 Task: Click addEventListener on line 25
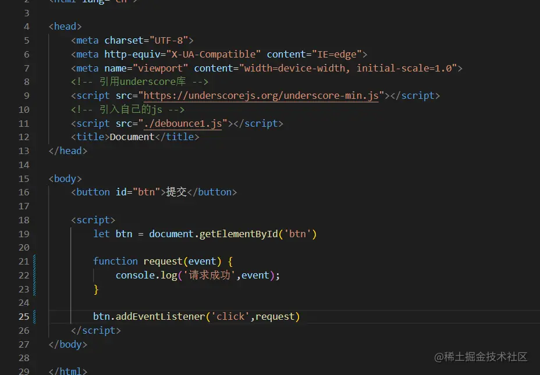(x=160, y=316)
